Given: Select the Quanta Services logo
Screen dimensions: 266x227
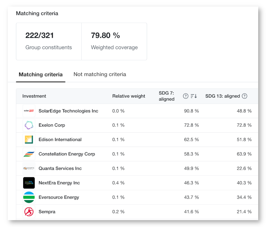Looking at the screenshot, I should click(x=29, y=168).
